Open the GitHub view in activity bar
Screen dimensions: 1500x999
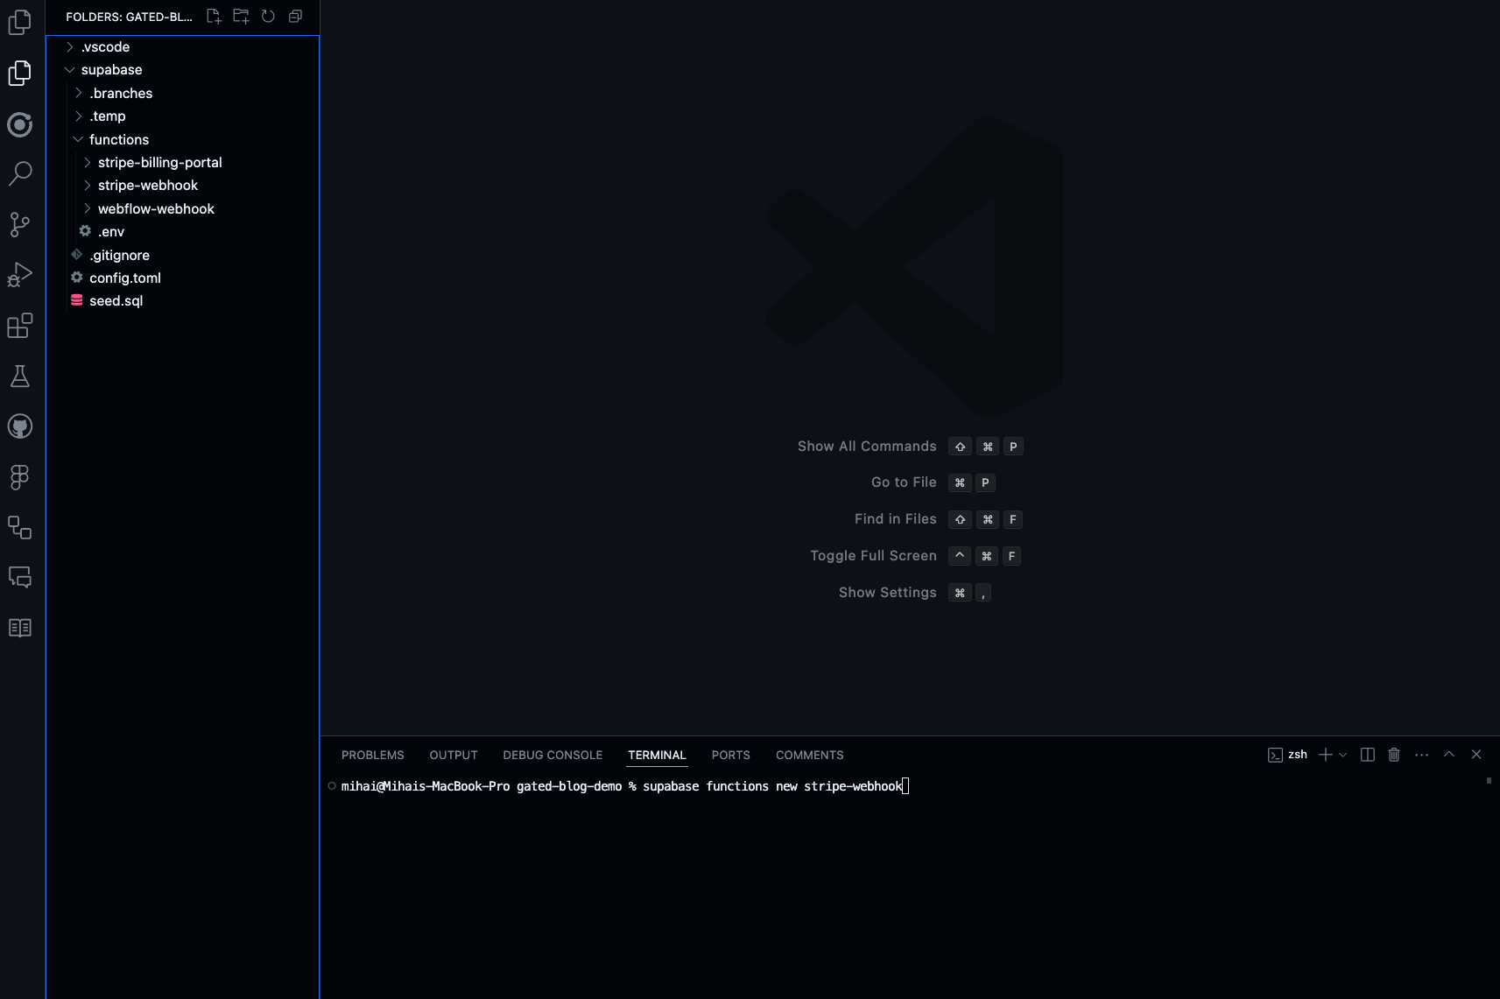point(19,426)
